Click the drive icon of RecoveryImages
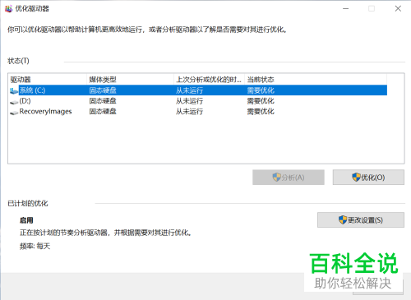Screen dimensions: 411x300 (14, 113)
